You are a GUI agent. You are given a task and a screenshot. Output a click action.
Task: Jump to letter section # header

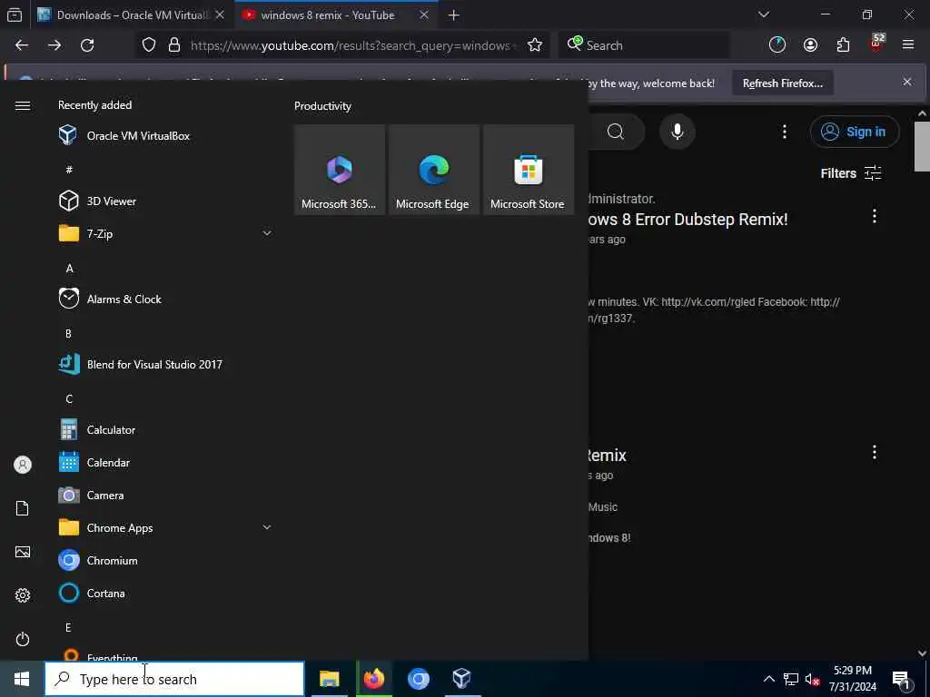click(69, 170)
